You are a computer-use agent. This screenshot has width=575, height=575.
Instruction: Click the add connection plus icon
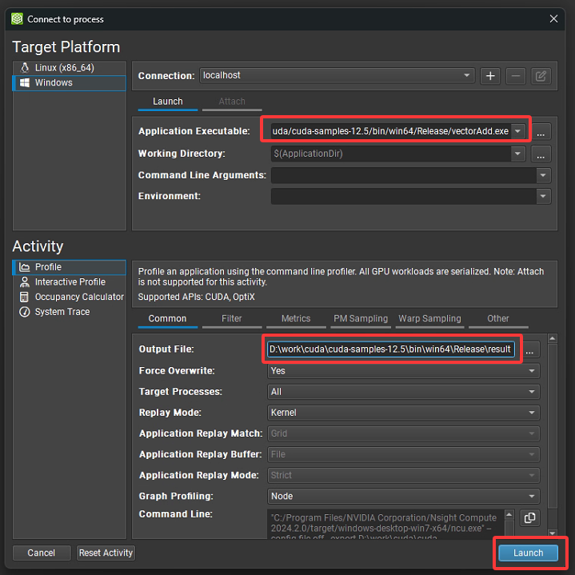point(490,76)
